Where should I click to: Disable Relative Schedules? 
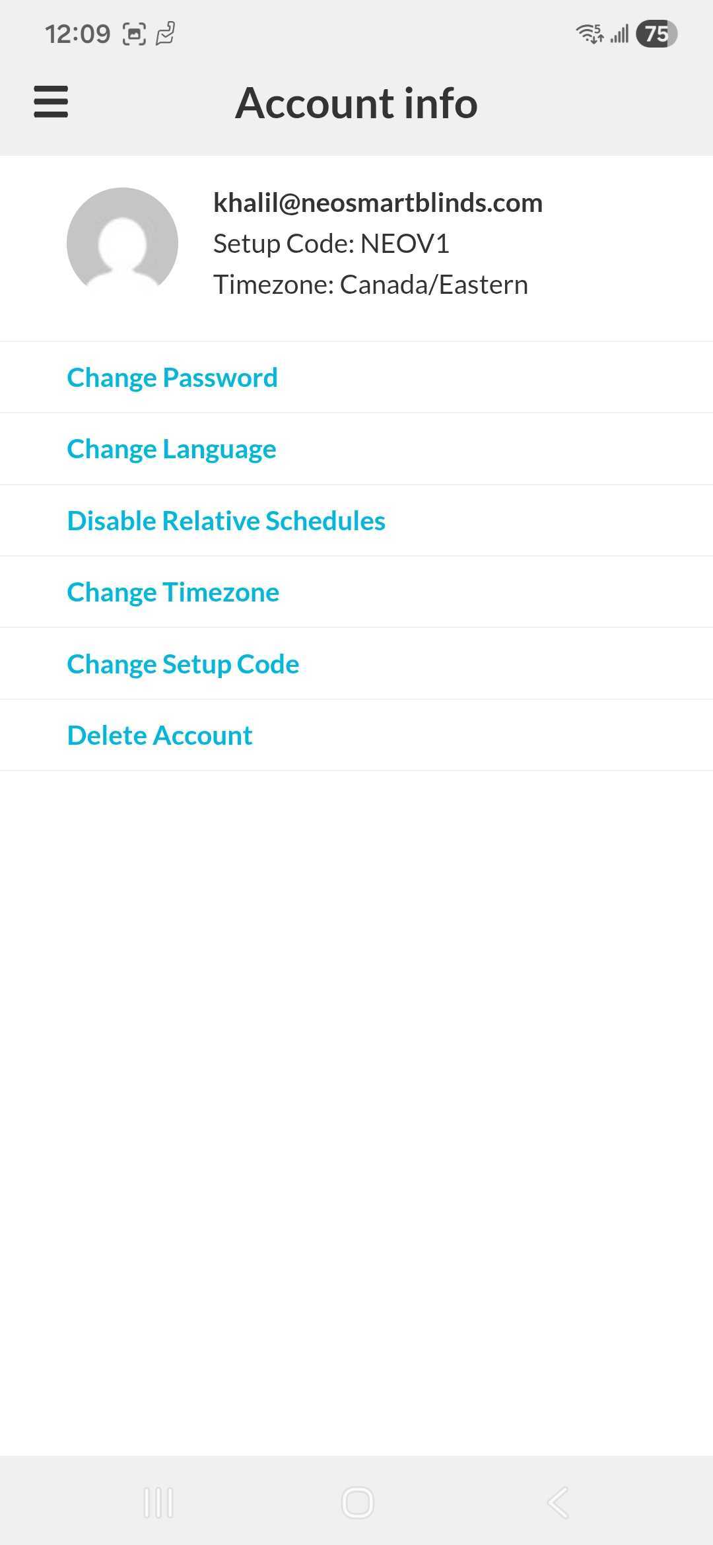pyautogui.click(x=226, y=521)
